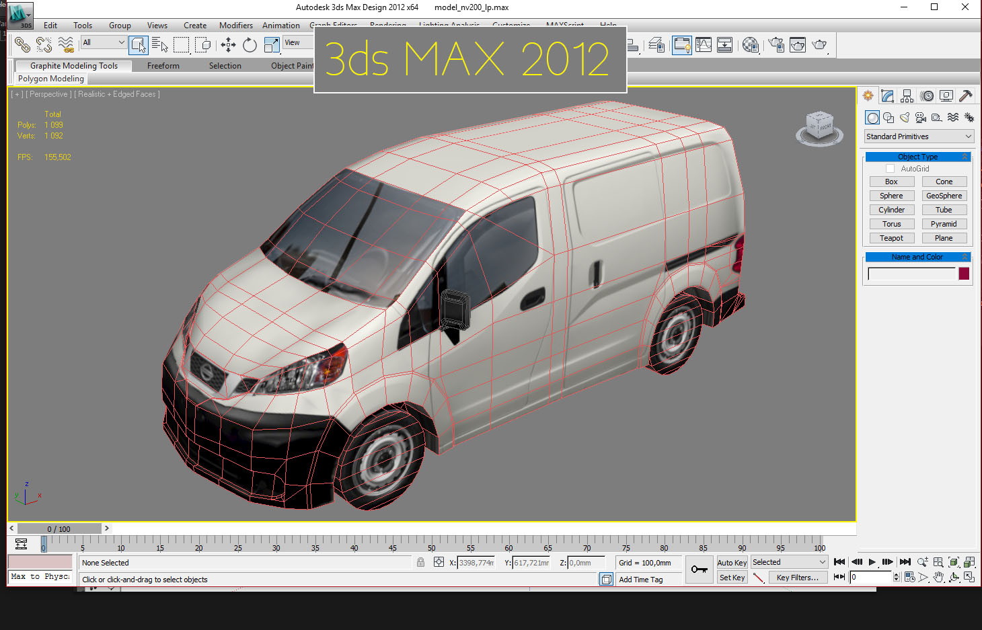This screenshot has width=982, height=630.
Task: Click the timeline at frame 50
Action: 432,544
